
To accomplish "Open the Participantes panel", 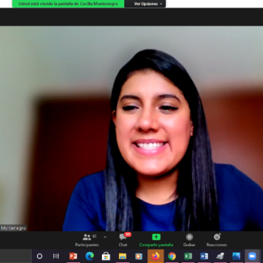I will tap(87, 240).
